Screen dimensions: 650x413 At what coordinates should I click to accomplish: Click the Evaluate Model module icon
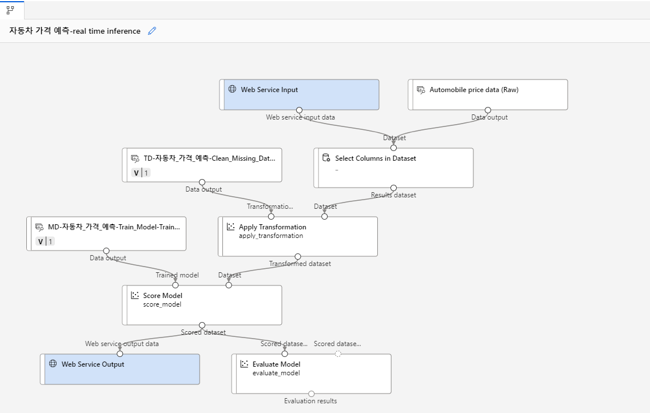pos(245,364)
